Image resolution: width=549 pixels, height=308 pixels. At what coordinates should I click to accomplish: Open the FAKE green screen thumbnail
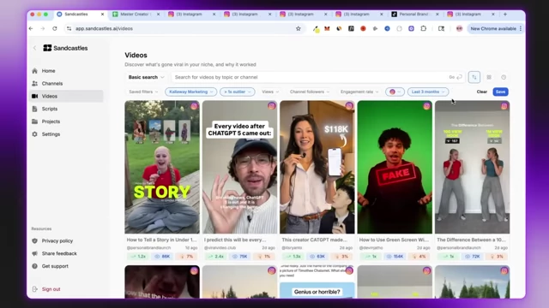(x=395, y=167)
